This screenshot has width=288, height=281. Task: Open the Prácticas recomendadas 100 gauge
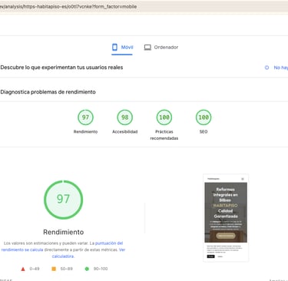pos(164,117)
